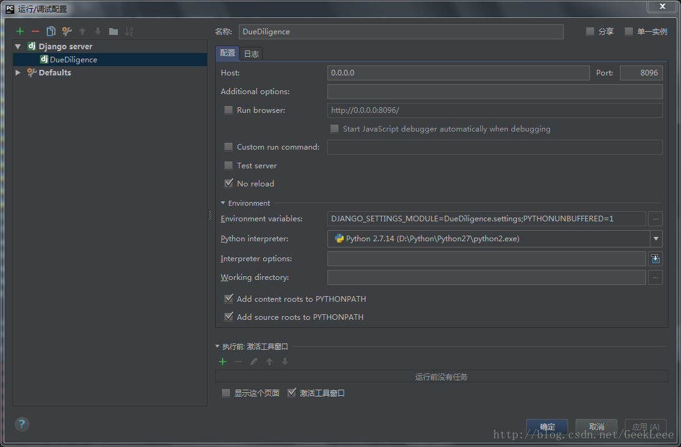Image resolution: width=681 pixels, height=447 pixels.
Task: Uncheck the No reload option
Action: pos(228,183)
